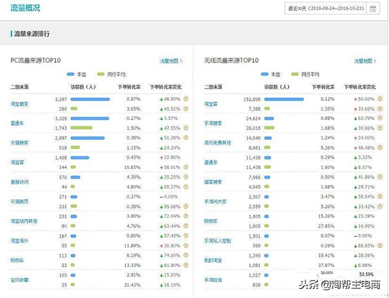This screenshot has width=389, height=298.
Task: Open 猫客搜索 source link
Action: pos(213,182)
